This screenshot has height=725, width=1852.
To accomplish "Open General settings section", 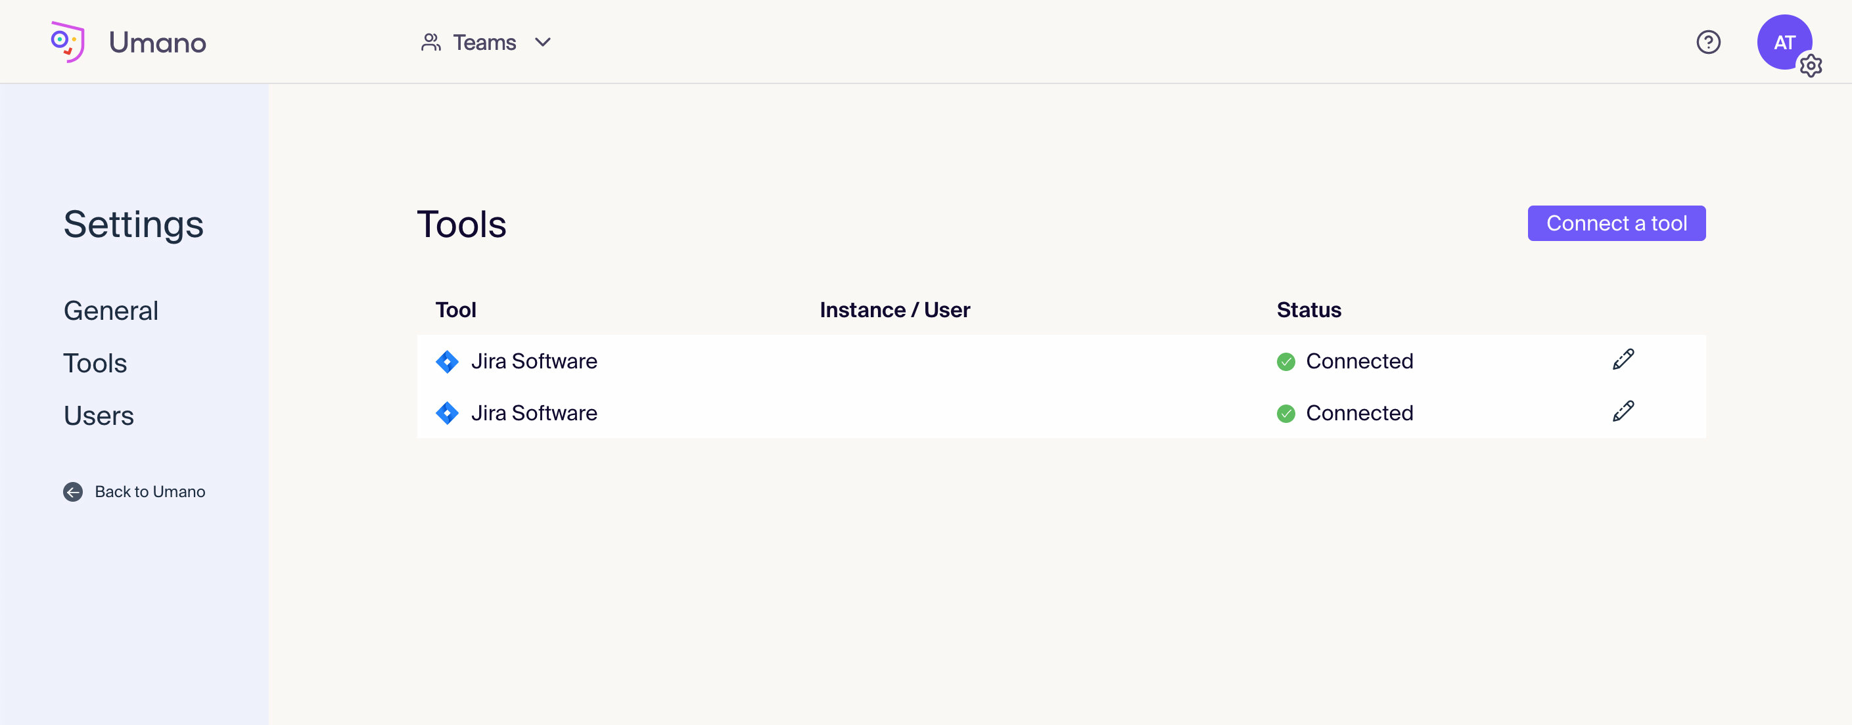I will [x=110, y=311].
